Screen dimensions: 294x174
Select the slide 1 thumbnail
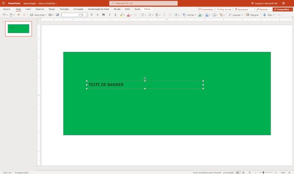point(19,28)
